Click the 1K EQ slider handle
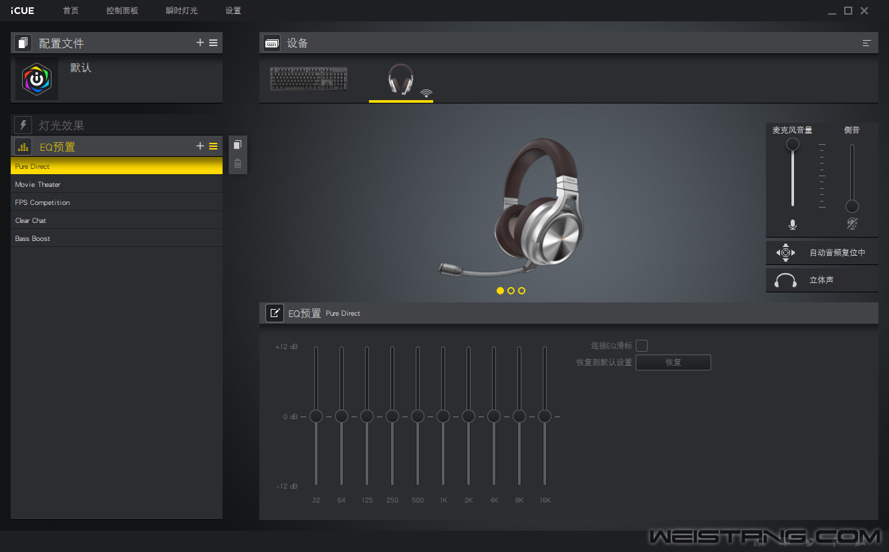This screenshot has height=552, width=889. 443,417
